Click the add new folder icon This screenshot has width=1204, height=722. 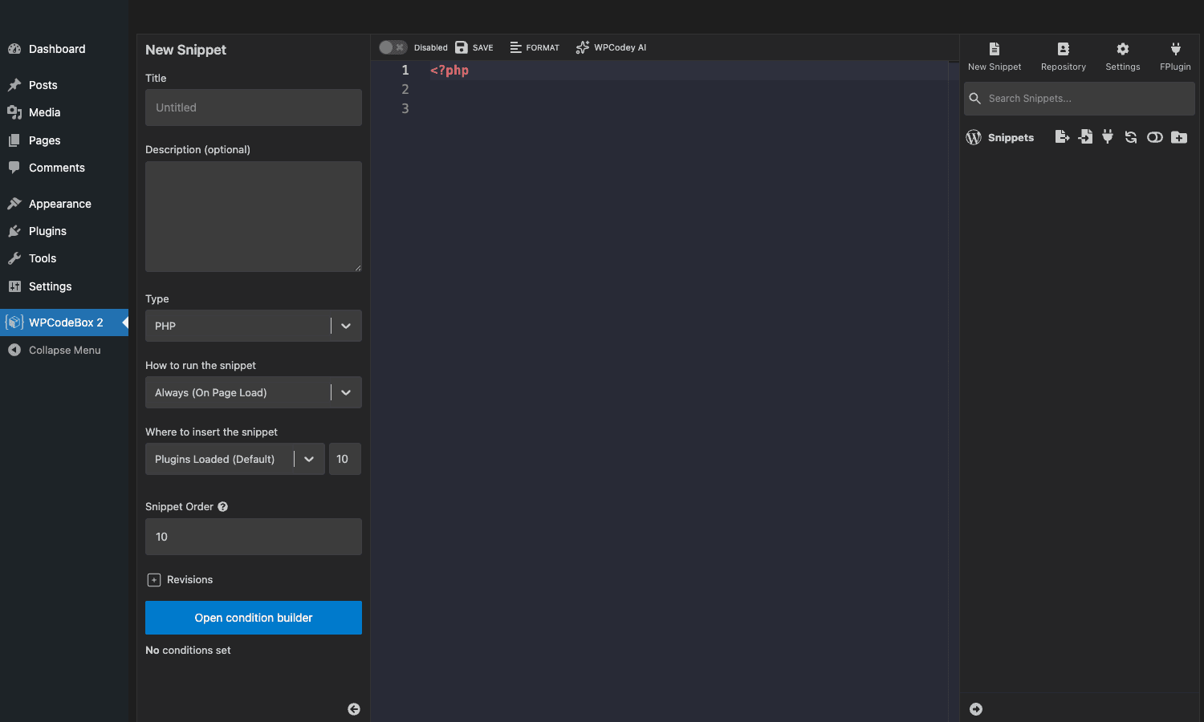click(1179, 137)
